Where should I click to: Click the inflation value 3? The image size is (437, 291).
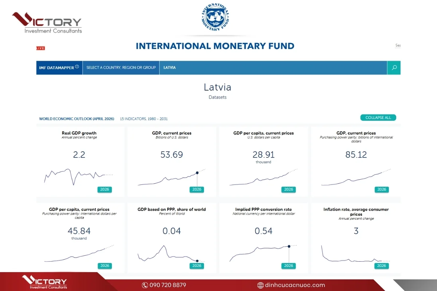coord(356,231)
